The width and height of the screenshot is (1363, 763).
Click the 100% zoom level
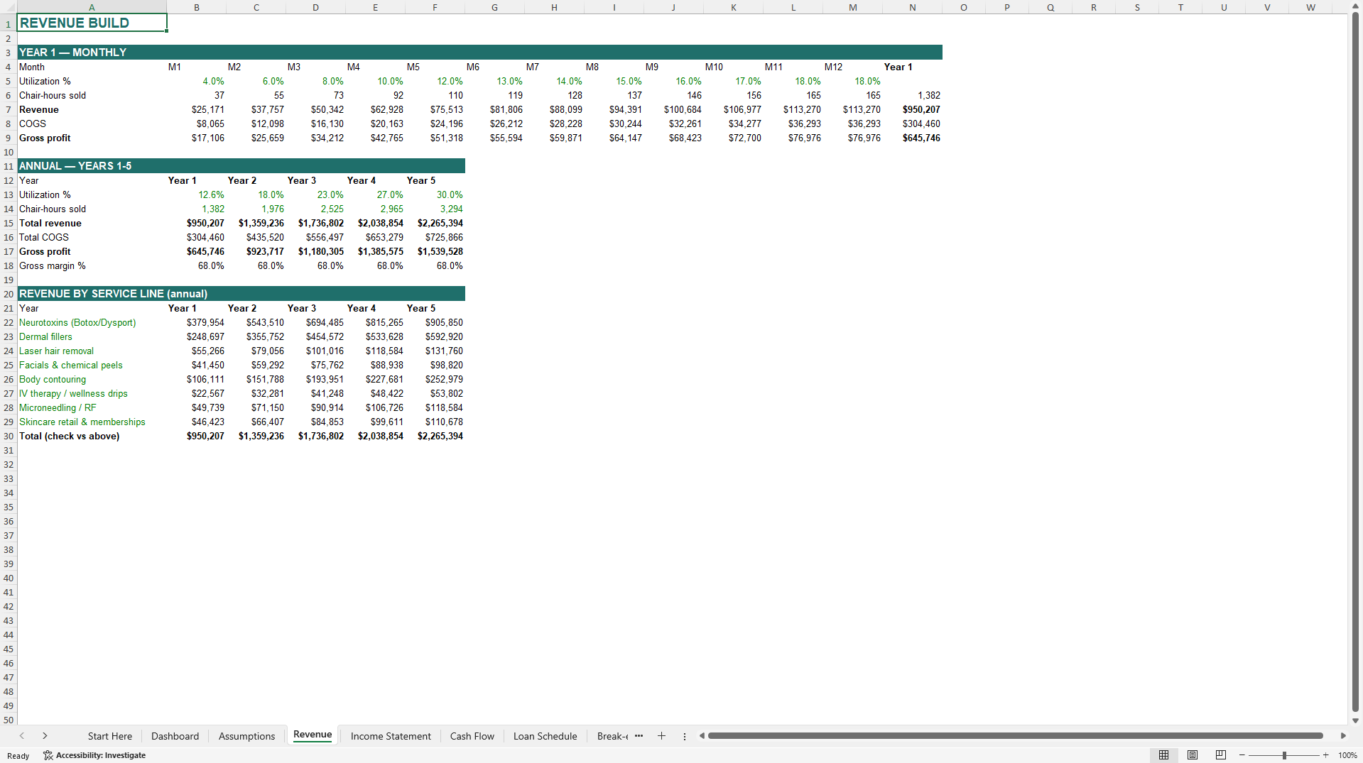click(x=1347, y=755)
